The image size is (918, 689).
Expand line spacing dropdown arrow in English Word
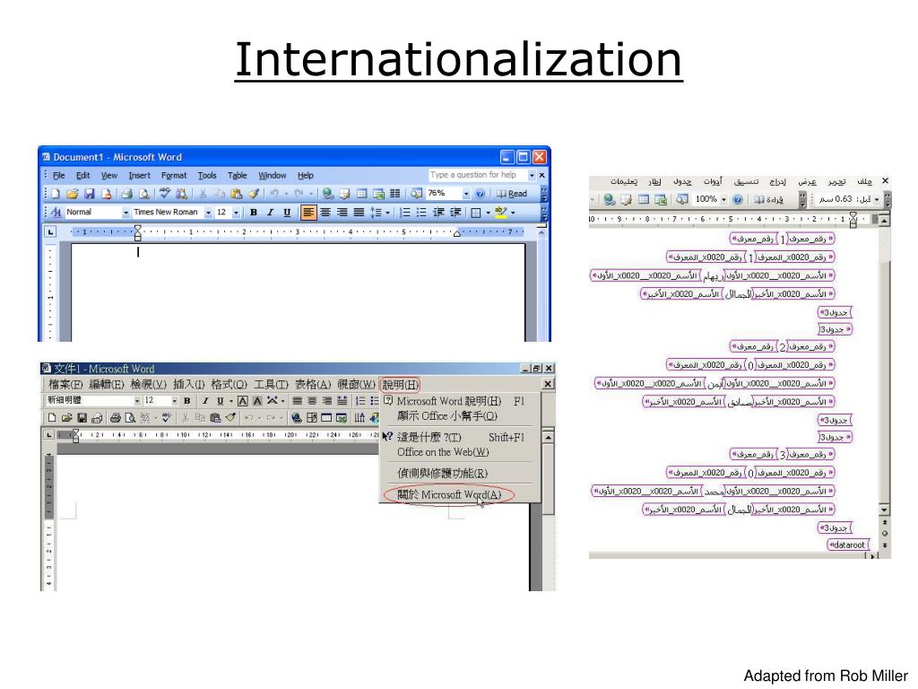tap(387, 213)
